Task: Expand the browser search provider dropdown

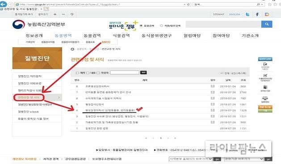Action: pyautogui.click(x=262, y=4)
